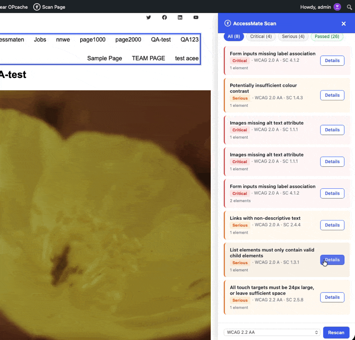Show the Passed (26) checks
The height and width of the screenshot is (340, 355).
[x=327, y=36]
